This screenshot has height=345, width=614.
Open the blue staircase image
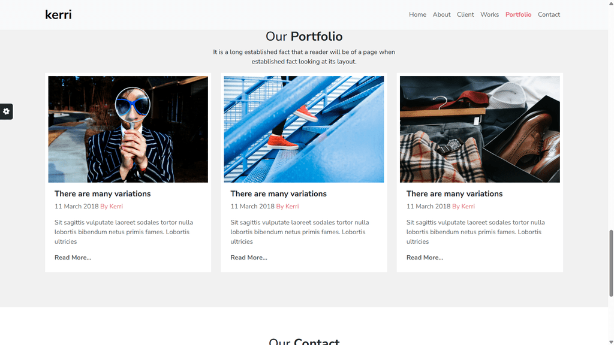tap(304, 129)
